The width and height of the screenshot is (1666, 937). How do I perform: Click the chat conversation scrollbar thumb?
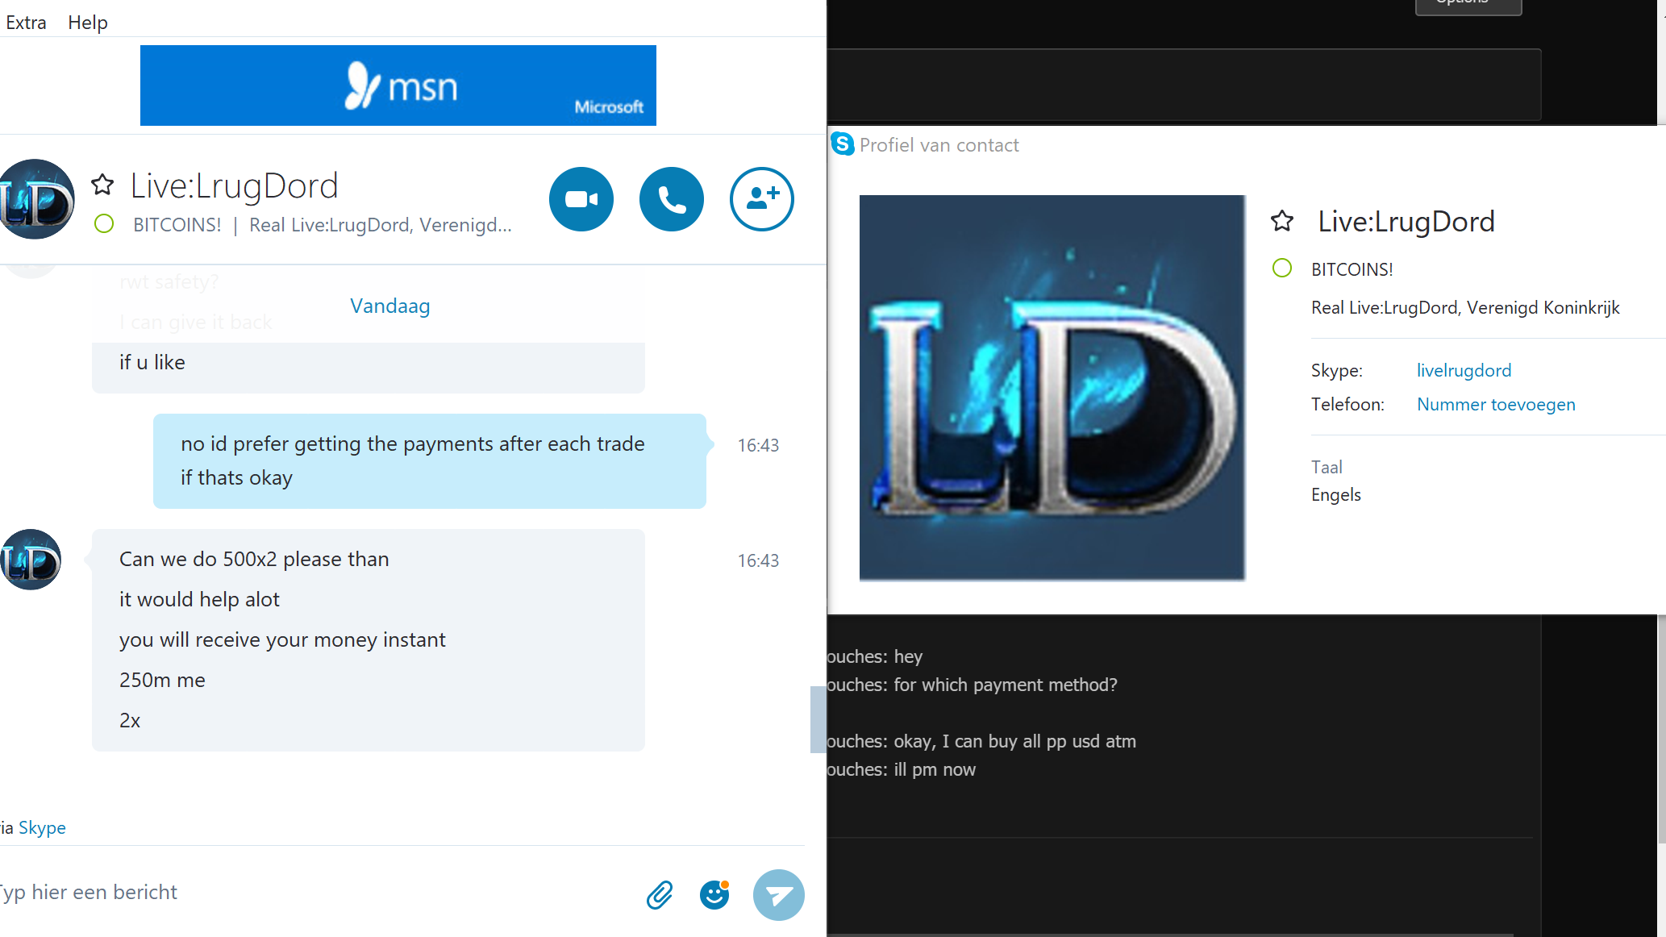(x=818, y=719)
